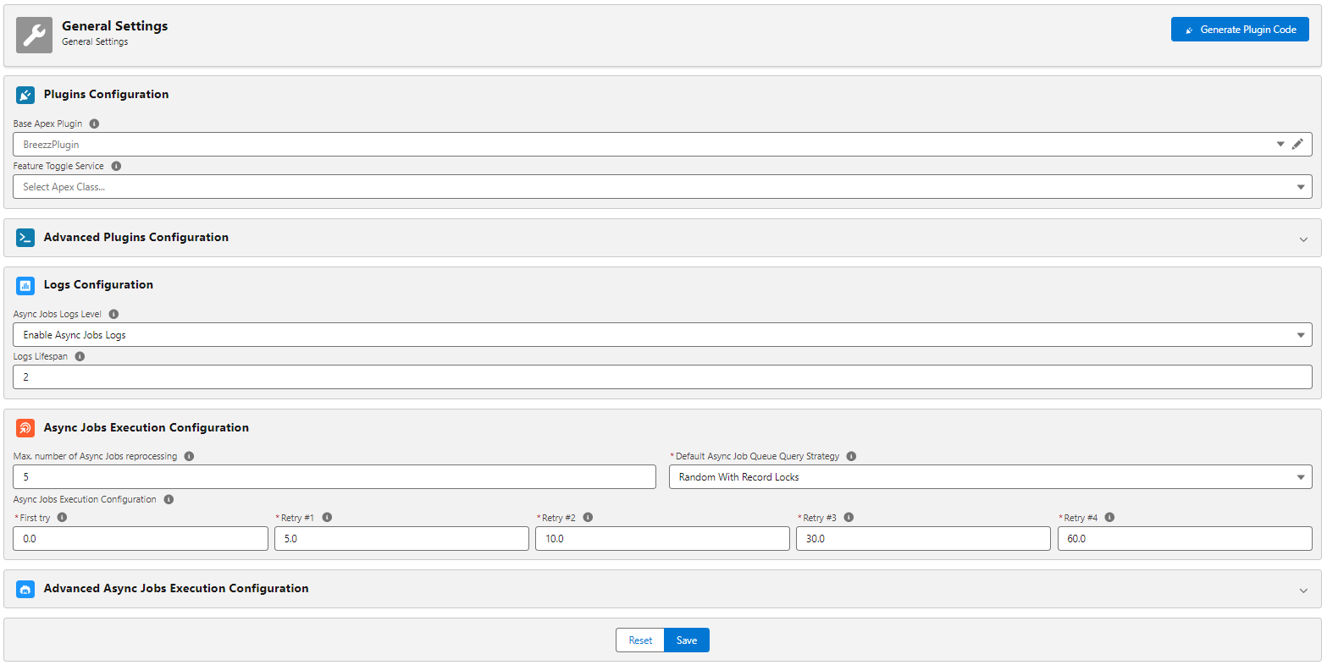
Task: Click the info icon next to First try
Action: [x=61, y=517]
